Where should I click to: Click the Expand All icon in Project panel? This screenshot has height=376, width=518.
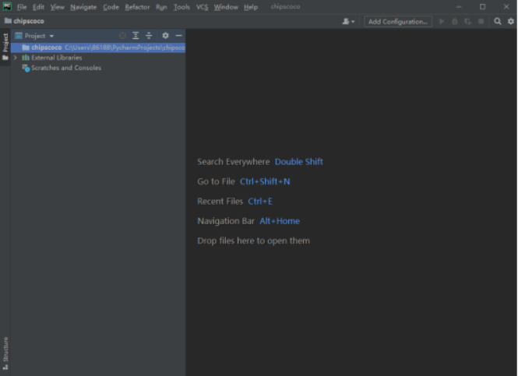(136, 36)
